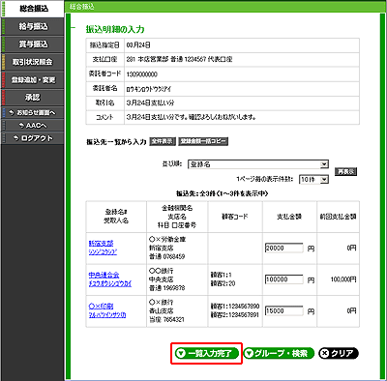Select the text 普通 0768459
Viewport: 387px width, 381px height.
tap(166, 257)
